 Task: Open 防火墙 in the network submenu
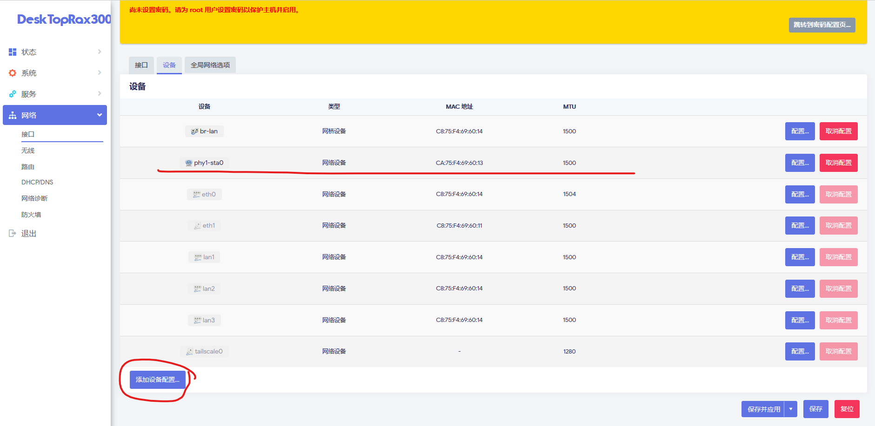pos(31,215)
